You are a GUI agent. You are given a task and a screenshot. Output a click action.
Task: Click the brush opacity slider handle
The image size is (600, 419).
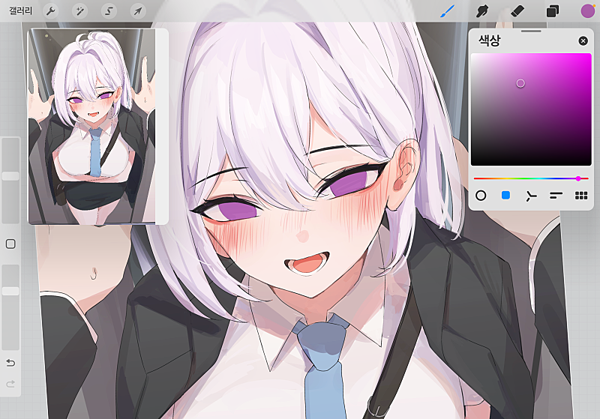[10, 292]
